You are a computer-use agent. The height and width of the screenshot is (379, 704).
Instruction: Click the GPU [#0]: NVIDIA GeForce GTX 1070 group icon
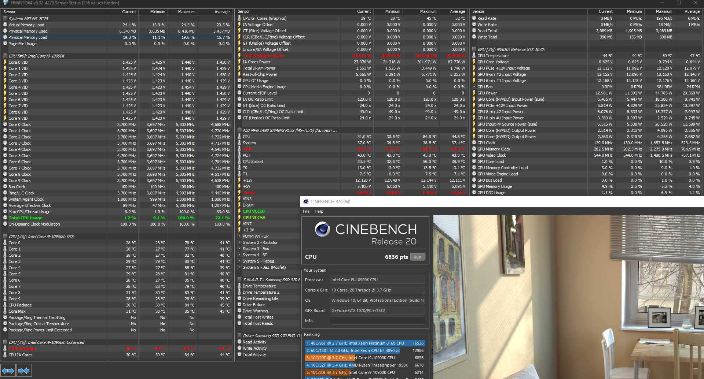tap(474, 49)
